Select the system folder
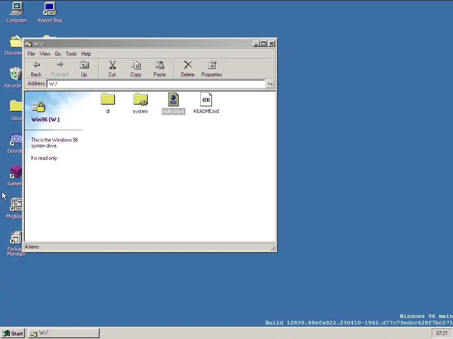 [x=140, y=103]
